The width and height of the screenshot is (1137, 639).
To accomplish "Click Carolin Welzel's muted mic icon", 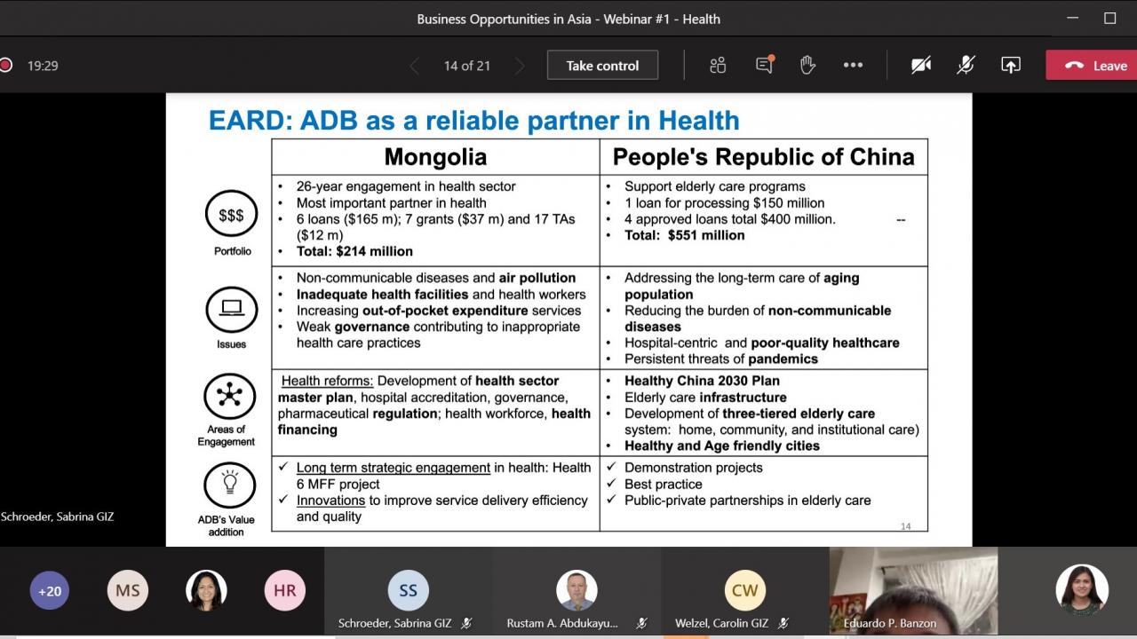I will point(783,624).
